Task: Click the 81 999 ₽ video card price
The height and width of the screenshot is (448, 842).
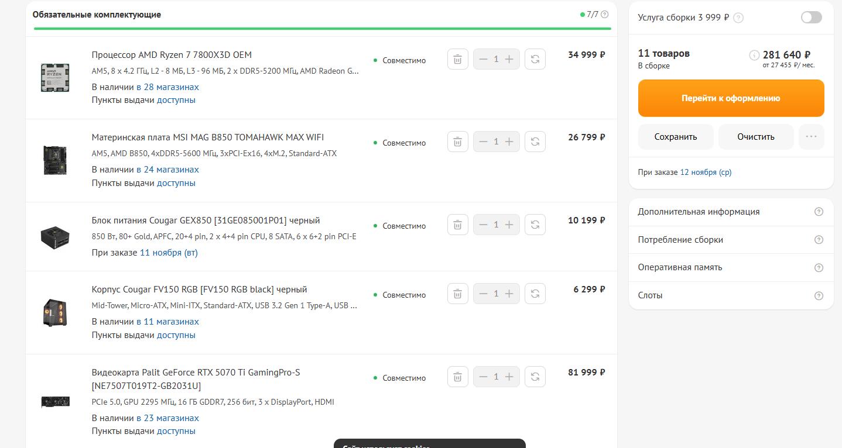Action: click(x=587, y=373)
